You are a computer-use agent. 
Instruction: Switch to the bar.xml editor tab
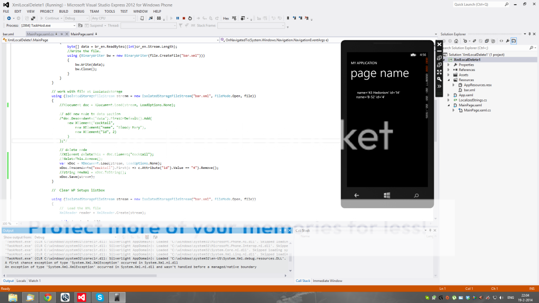pos(8,34)
